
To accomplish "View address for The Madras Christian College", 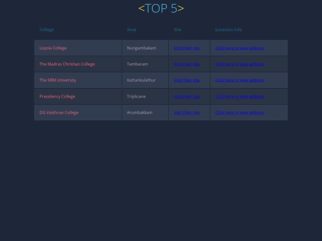I will tap(240, 64).
